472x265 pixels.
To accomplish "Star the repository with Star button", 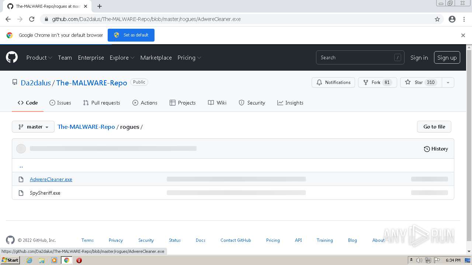I will click(421, 82).
